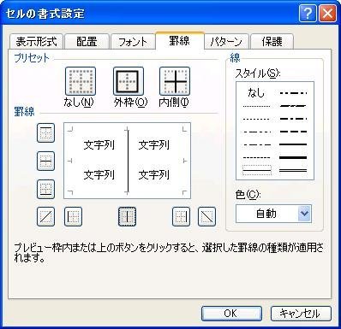This screenshot has height=329, width=341.
Task: Switch to the 配置 tab
Action: [87, 42]
